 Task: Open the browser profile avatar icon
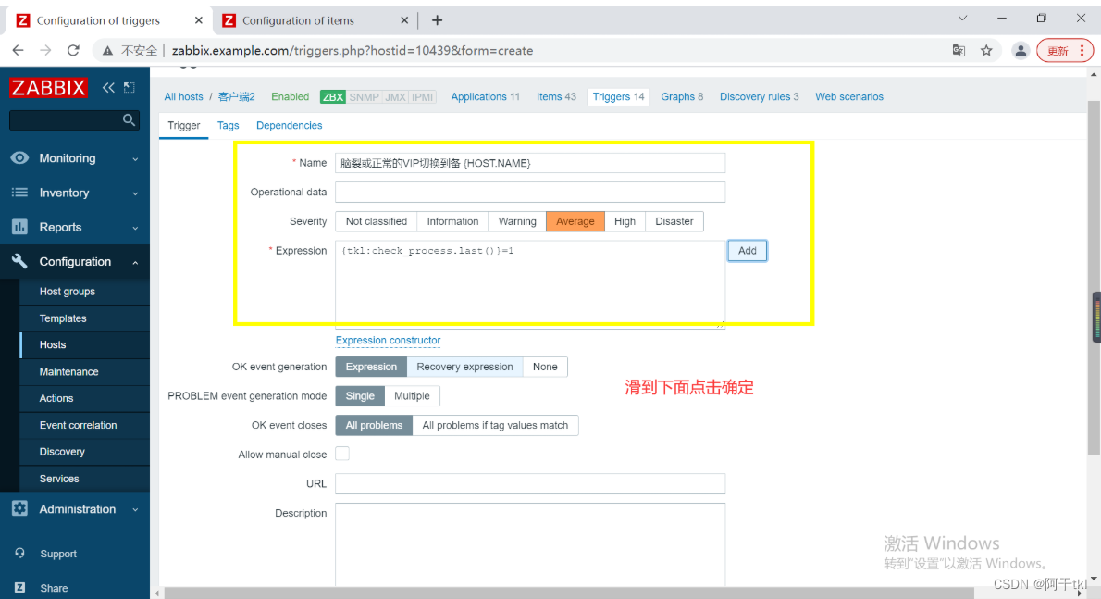coord(1021,51)
